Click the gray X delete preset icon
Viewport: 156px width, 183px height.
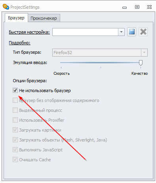click(x=143, y=32)
